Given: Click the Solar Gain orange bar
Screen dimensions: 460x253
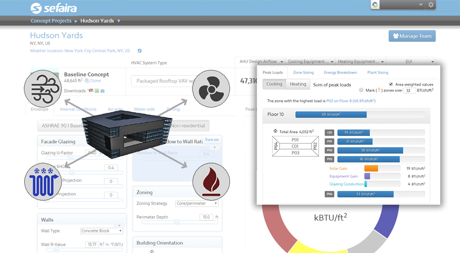Looking at the screenshot, I should [371, 168].
